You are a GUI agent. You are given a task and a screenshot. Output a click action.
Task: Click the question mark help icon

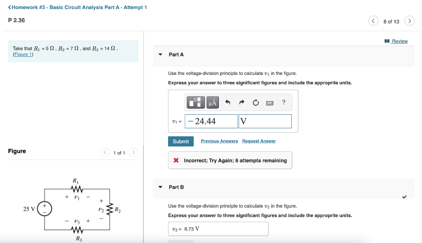[x=284, y=102]
